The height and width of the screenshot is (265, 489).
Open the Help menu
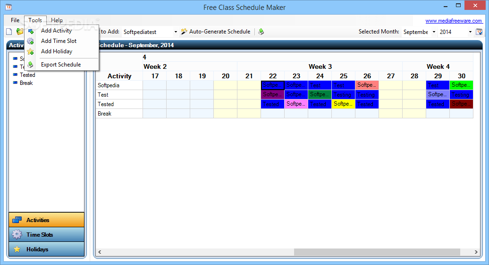[x=57, y=20]
